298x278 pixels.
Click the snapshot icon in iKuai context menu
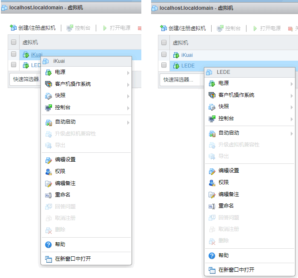click(x=48, y=96)
